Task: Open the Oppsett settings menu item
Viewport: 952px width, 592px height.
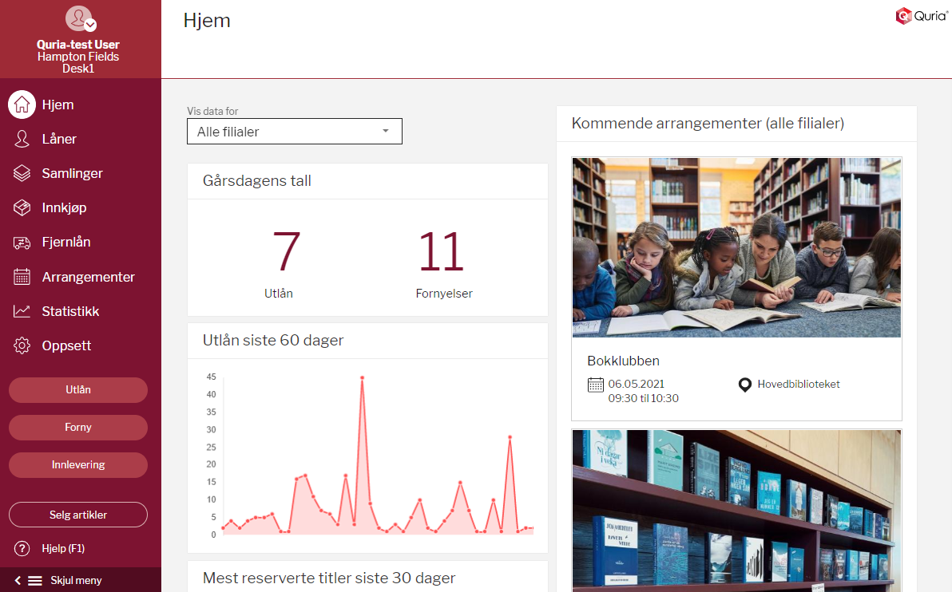Action: tap(81, 345)
